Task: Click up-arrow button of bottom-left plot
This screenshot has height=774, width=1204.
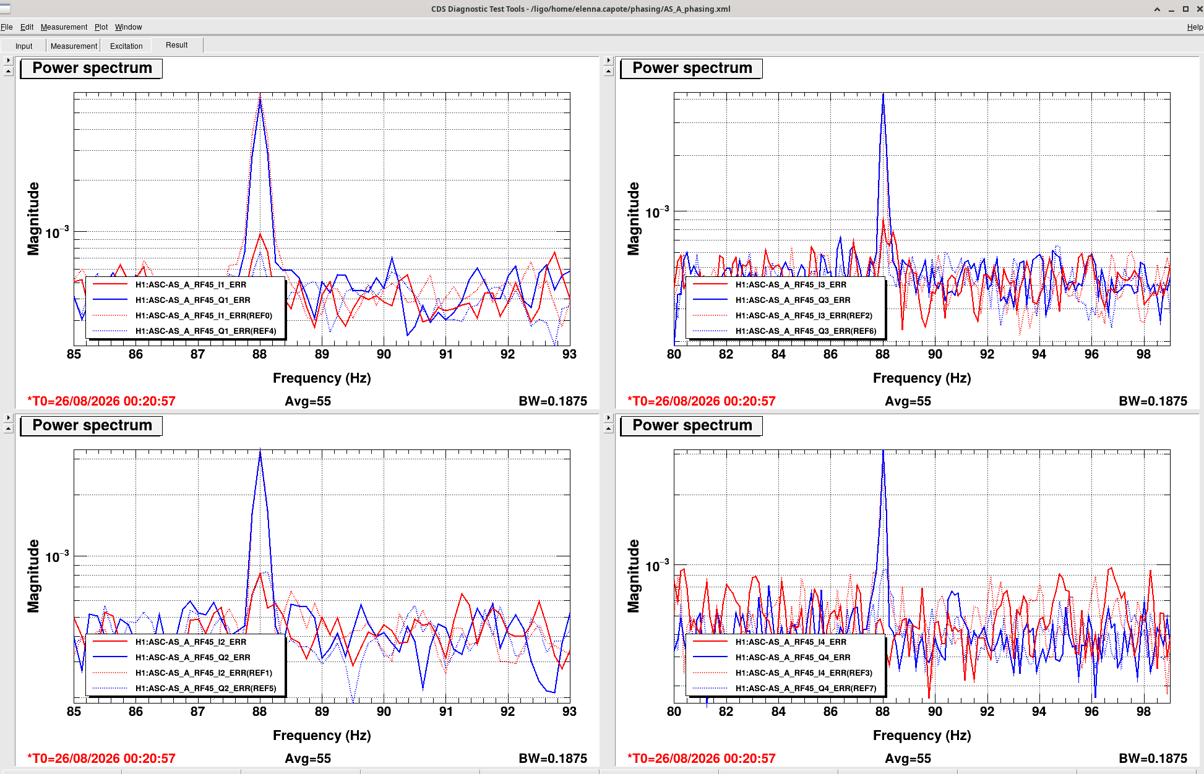Action: 8,429
